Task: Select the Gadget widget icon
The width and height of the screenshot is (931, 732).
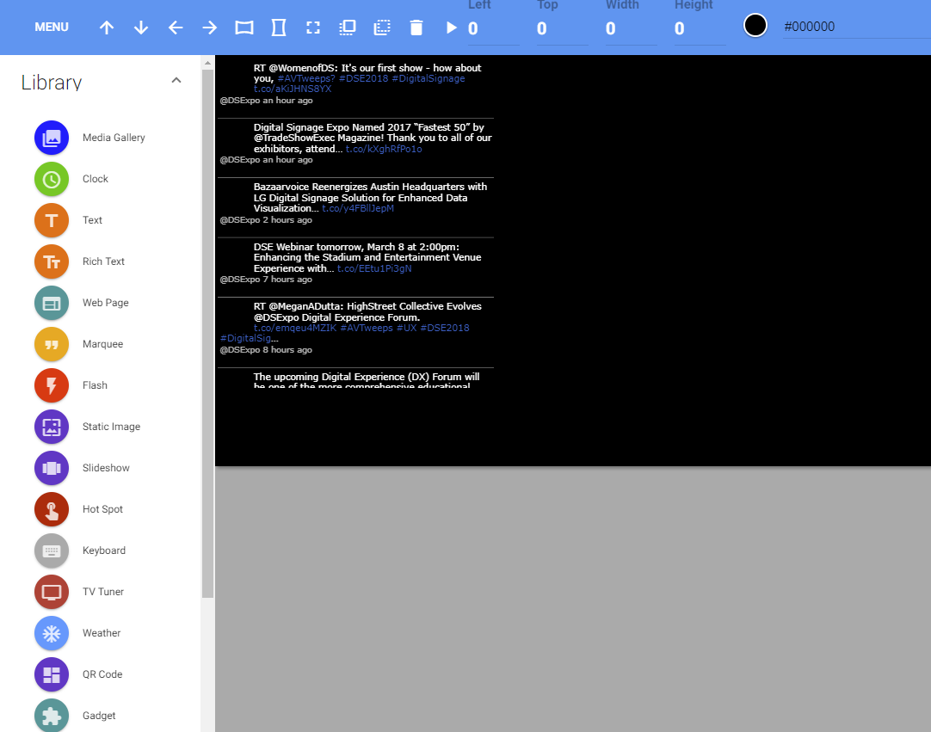Action: tap(52, 716)
